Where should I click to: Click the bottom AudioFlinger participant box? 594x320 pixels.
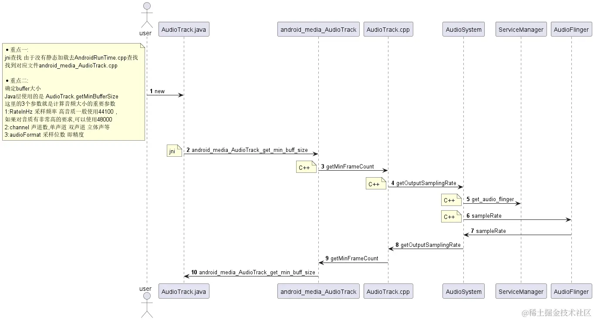coord(571,291)
